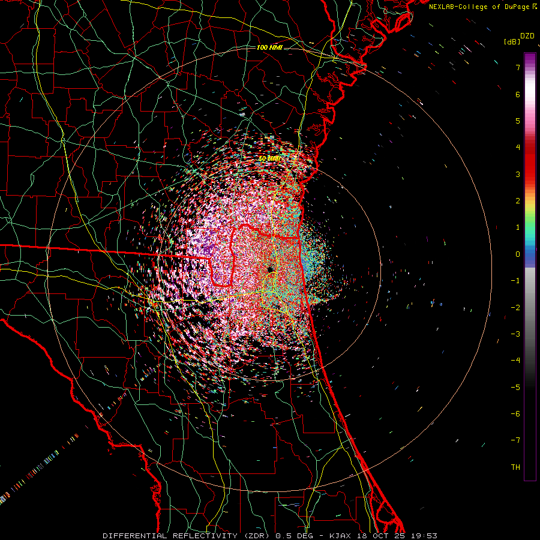Click the 0 dB tick label on scale
This screenshot has width=540, height=540.
tap(518, 254)
